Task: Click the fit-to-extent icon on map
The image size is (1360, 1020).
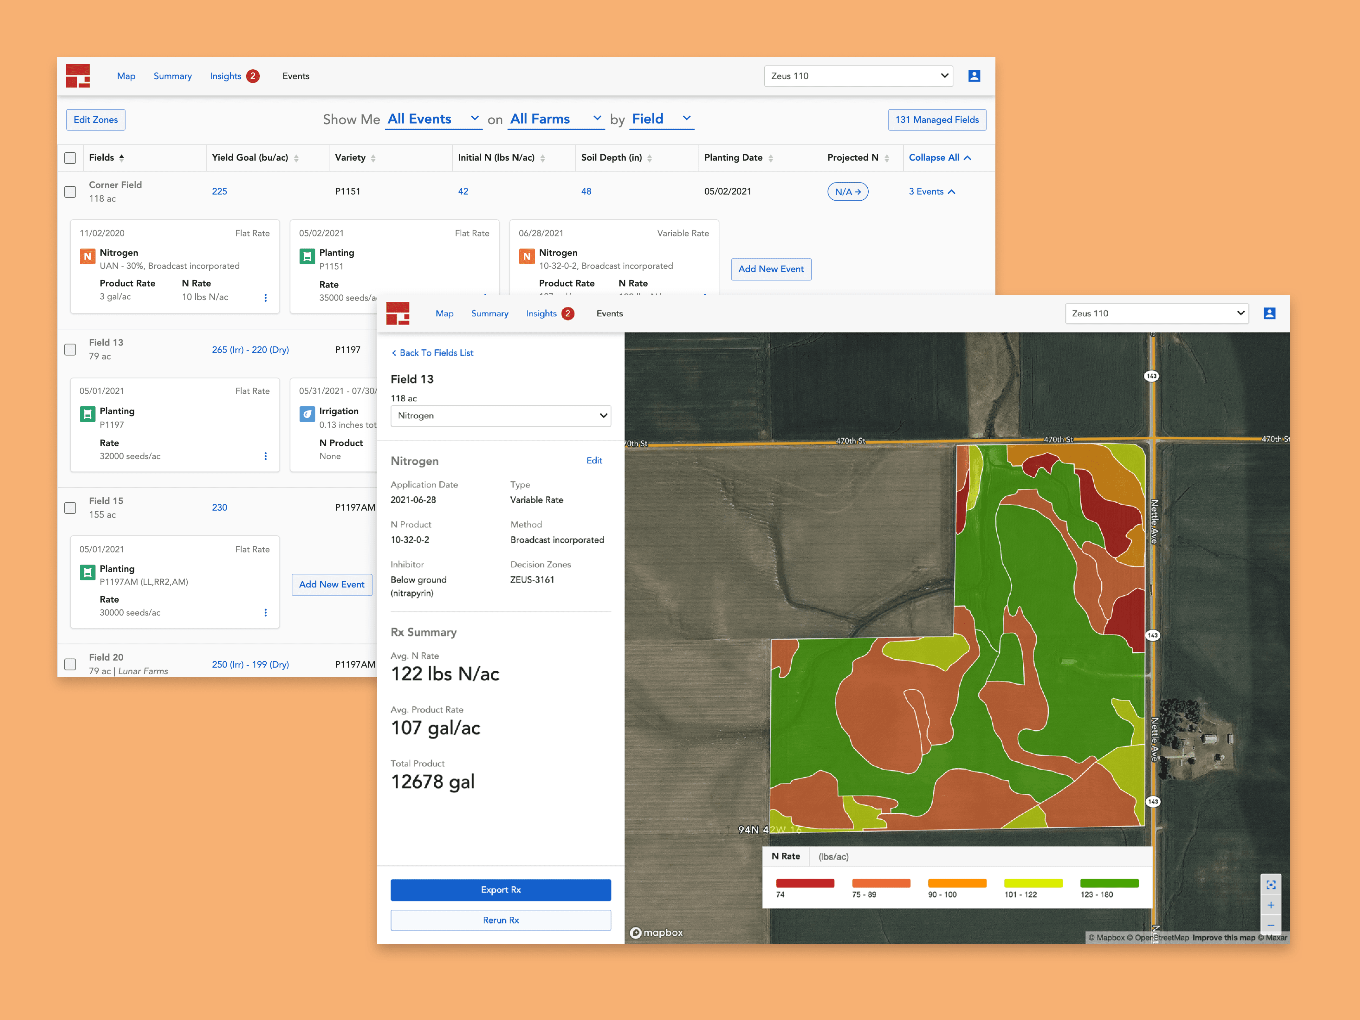Action: click(x=1270, y=885)
